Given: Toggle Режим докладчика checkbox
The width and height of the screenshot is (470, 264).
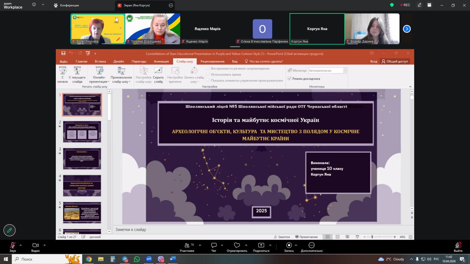Looking at the screenshot, I should tap(290, 79).
